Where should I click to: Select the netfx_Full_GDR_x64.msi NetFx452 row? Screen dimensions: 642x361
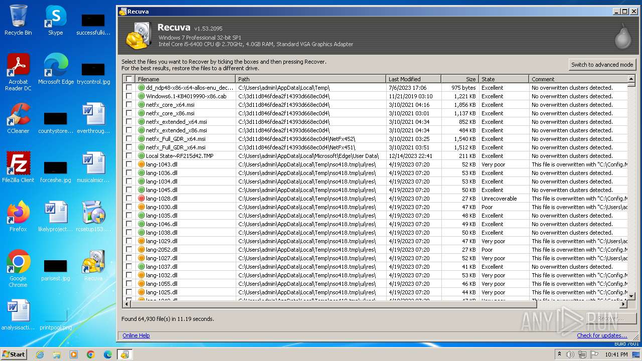375,139
